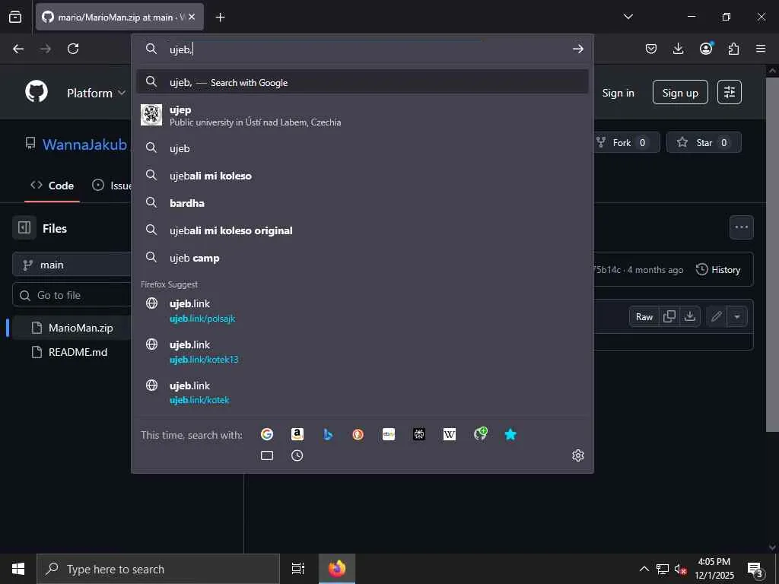Go to GitHub homepage logo
Image resolution: width=779 pixels, height=584 pixels.
(x=37, y=92)
